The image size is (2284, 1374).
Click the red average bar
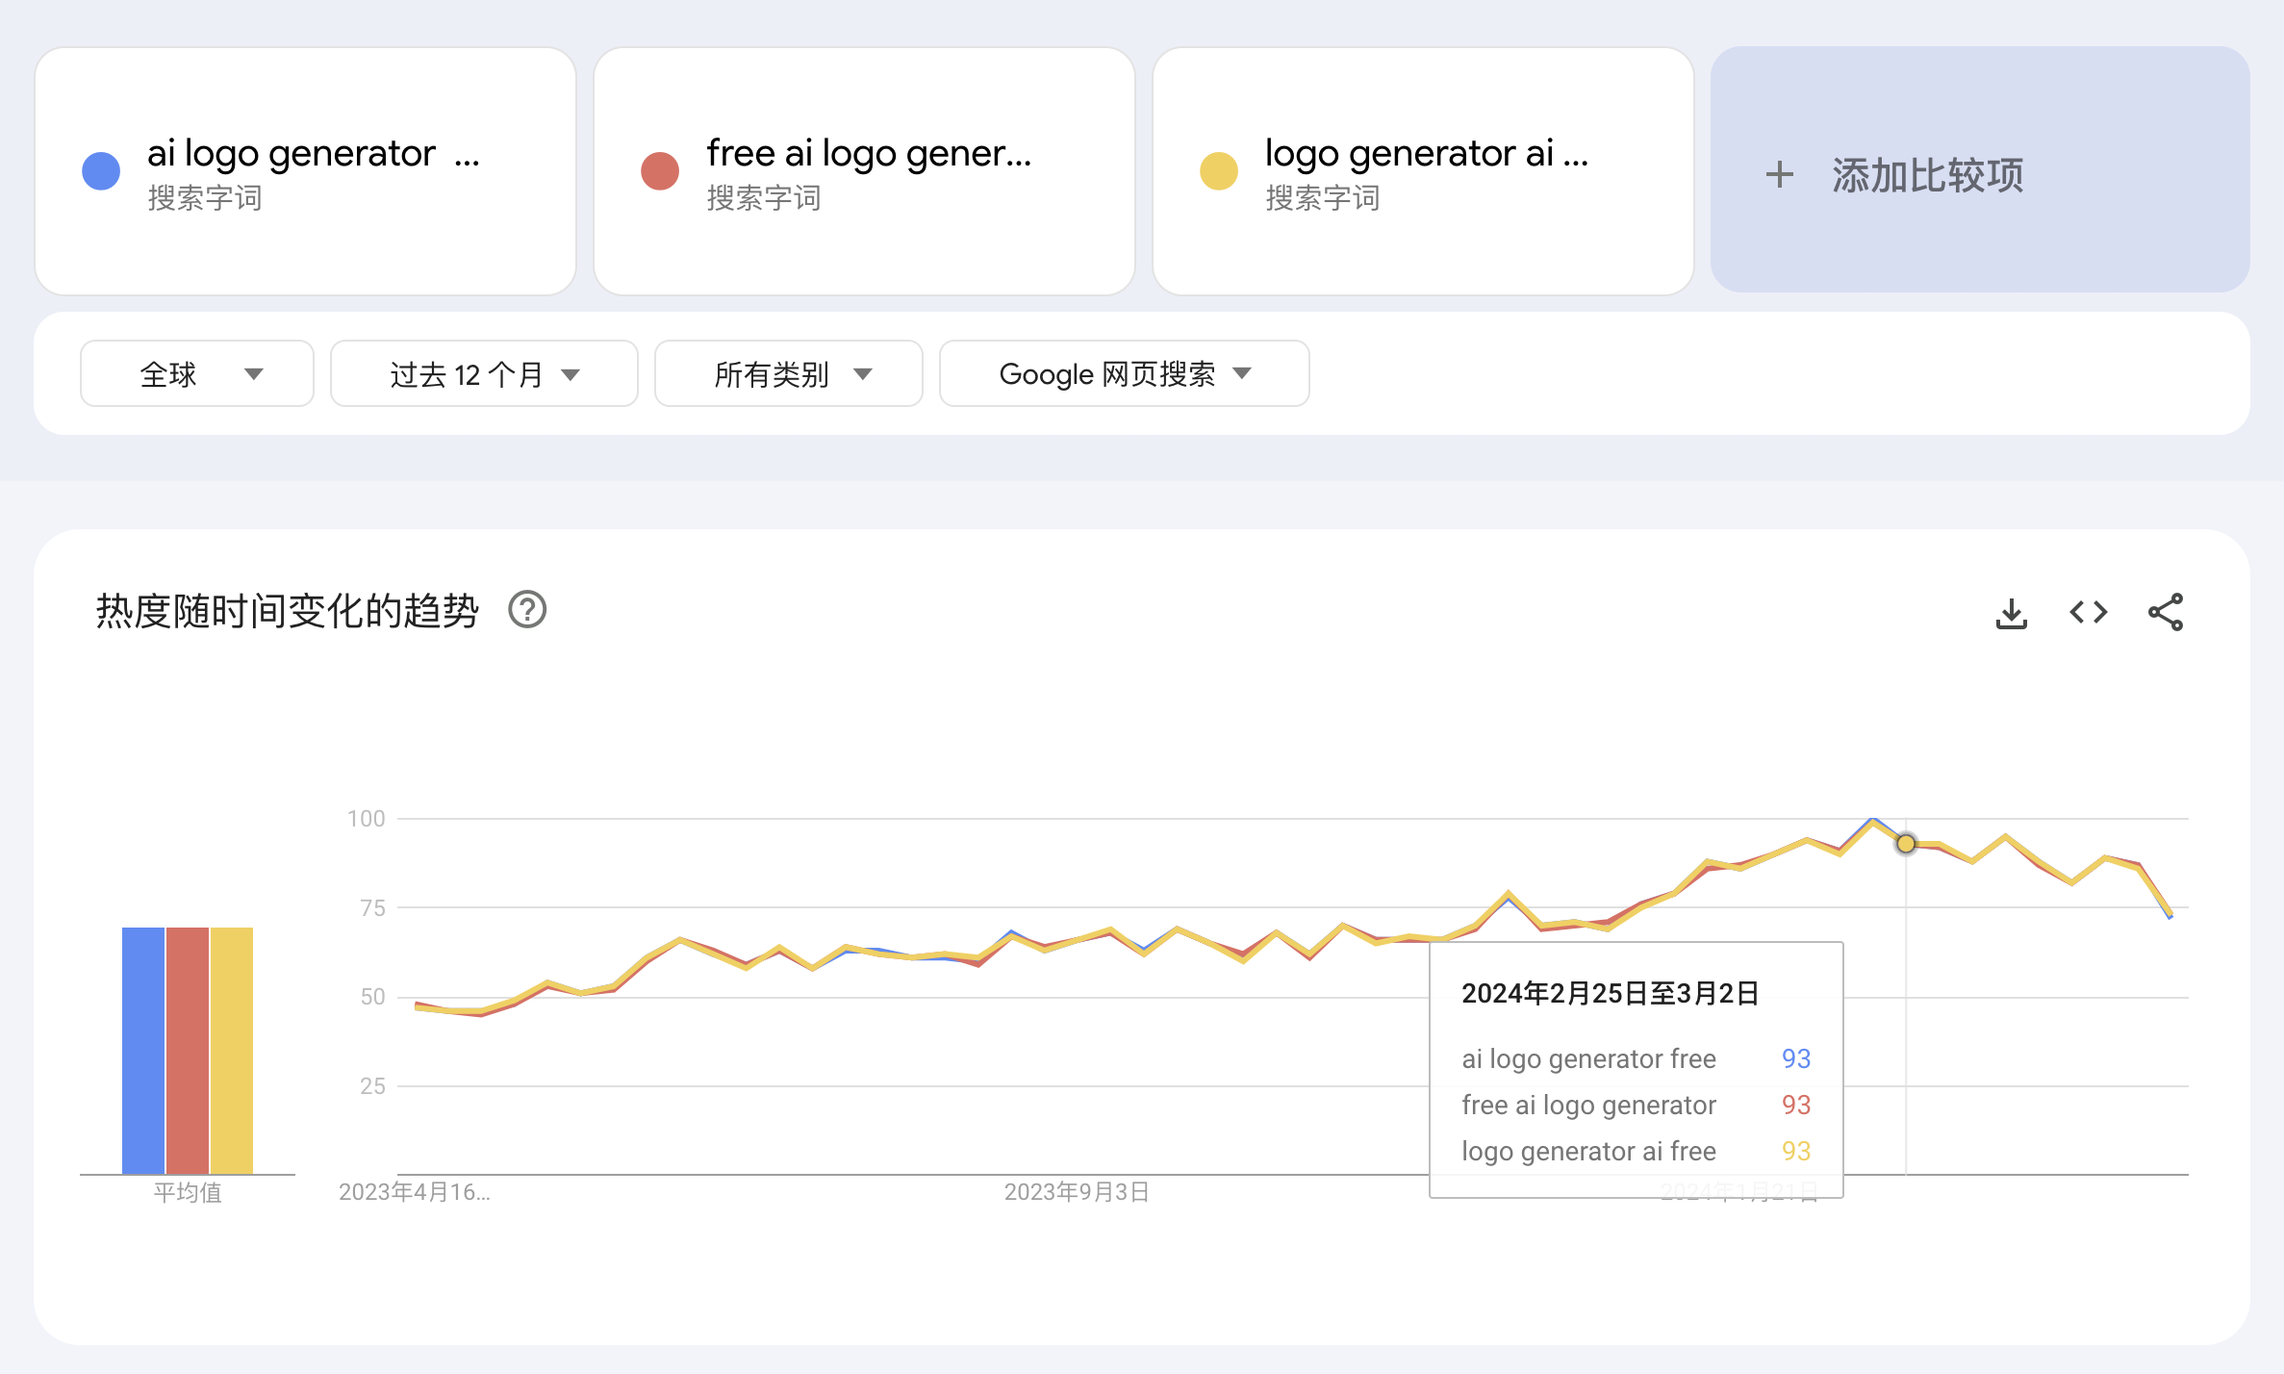(x=188, y=1051)
